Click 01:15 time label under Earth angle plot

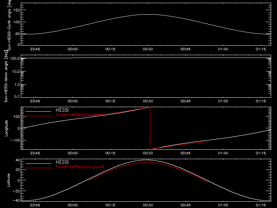pyautogui.click(x=261, y=49)
